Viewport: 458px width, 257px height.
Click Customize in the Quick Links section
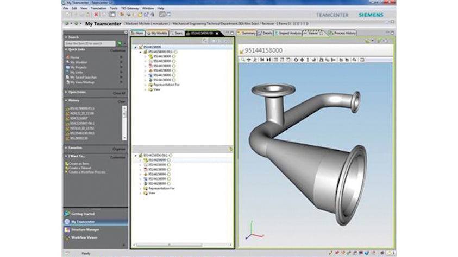pos(118,51)
